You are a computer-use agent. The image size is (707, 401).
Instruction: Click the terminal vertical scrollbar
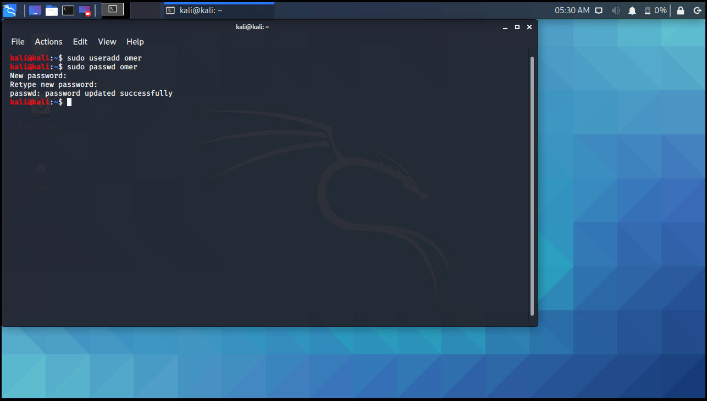[532, 186]
